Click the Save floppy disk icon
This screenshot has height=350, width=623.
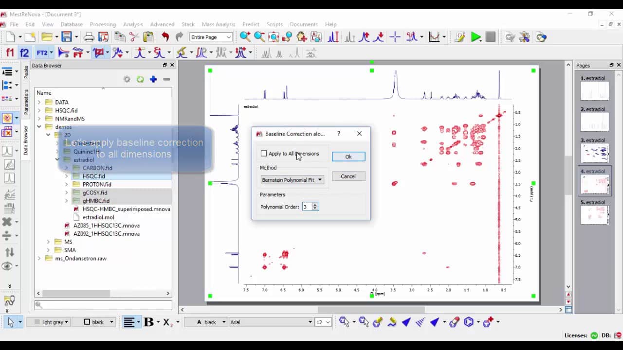coord(67,37)
